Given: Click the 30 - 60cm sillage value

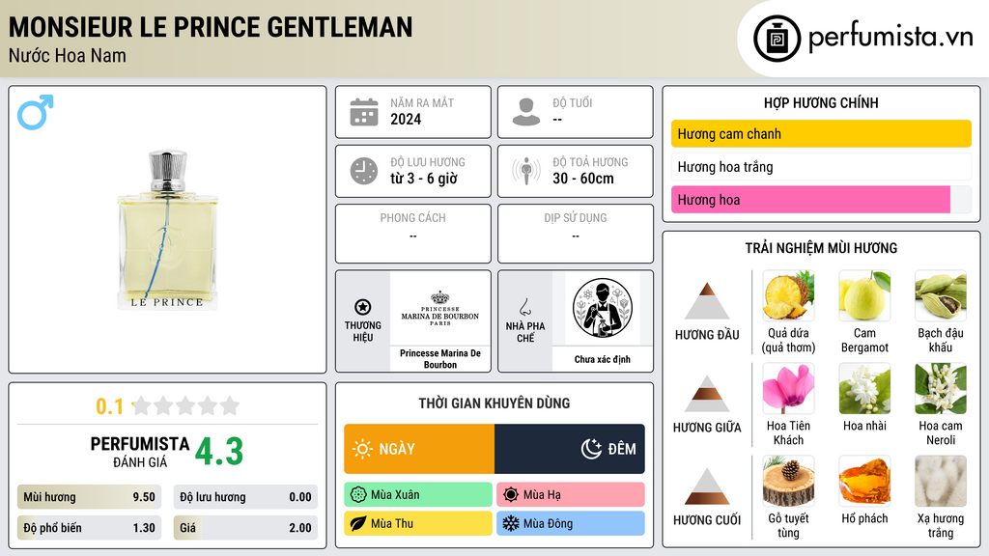Looking at the screenshot, I should pyautogui.click(x=583, y=179).
